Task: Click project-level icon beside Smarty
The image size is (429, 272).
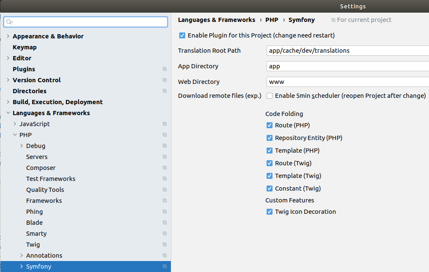Action: [165, 234]
